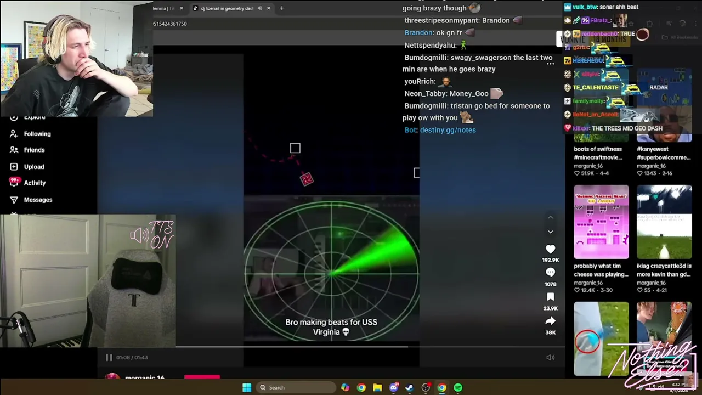This screenshot has width=702, height=395.
Task: Pause the TikTok video playback
Action: [x=109, y=357]
